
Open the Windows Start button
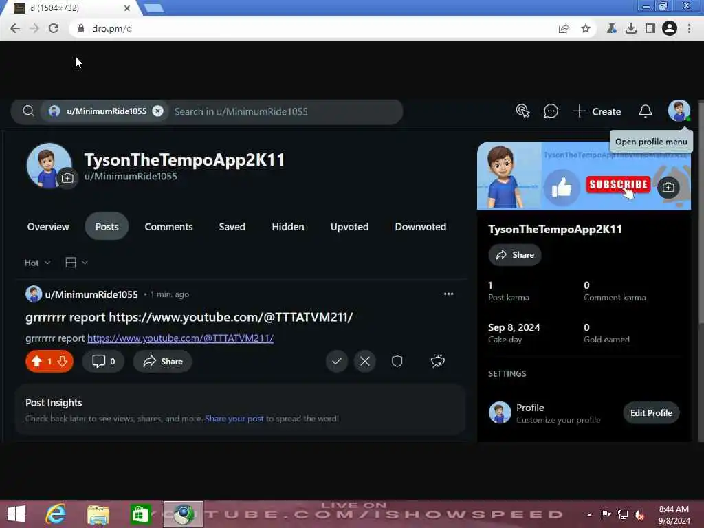pyautogui.click(x=16, y=514)
